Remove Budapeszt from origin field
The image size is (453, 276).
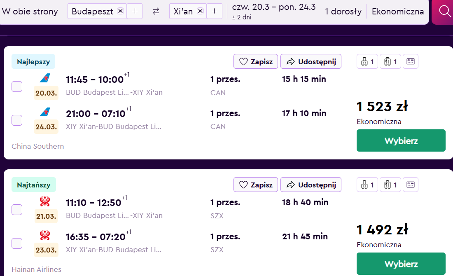[121, 11]
